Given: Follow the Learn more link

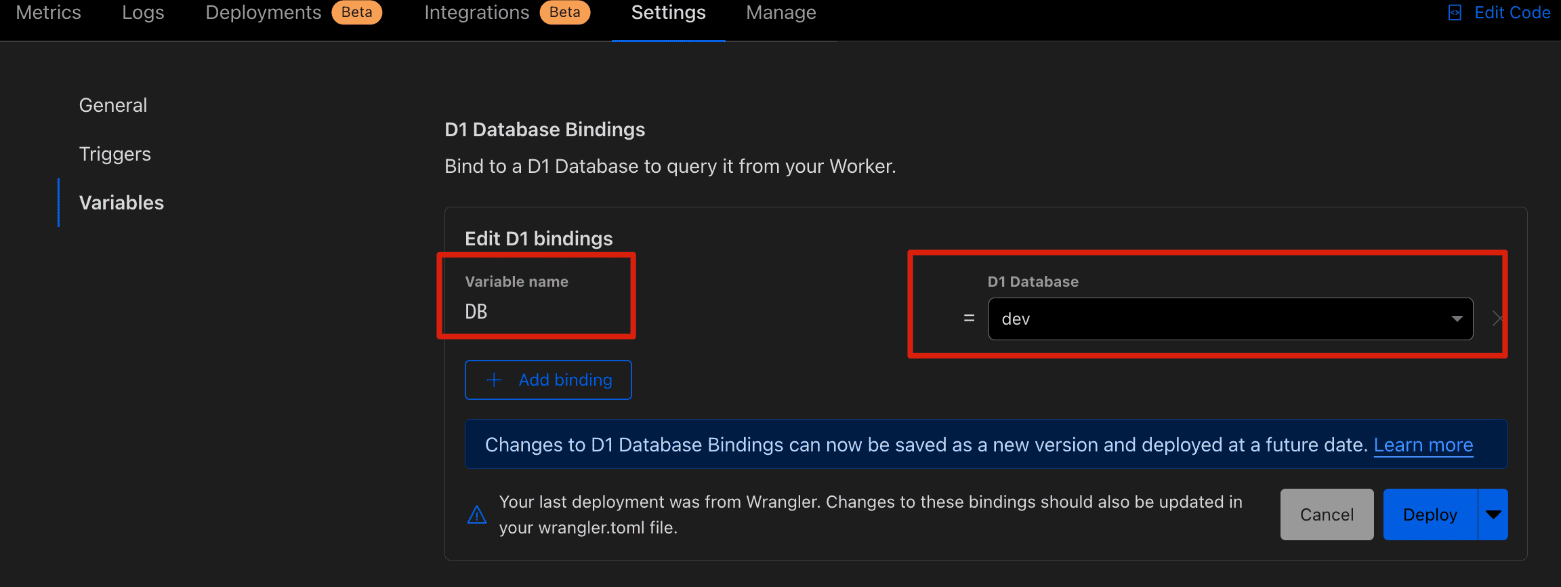Looking at the screenshot, I should [1423, 445].
